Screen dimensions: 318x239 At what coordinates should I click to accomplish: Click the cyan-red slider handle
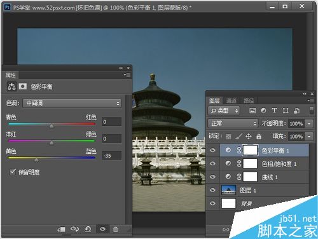point(52,126)
